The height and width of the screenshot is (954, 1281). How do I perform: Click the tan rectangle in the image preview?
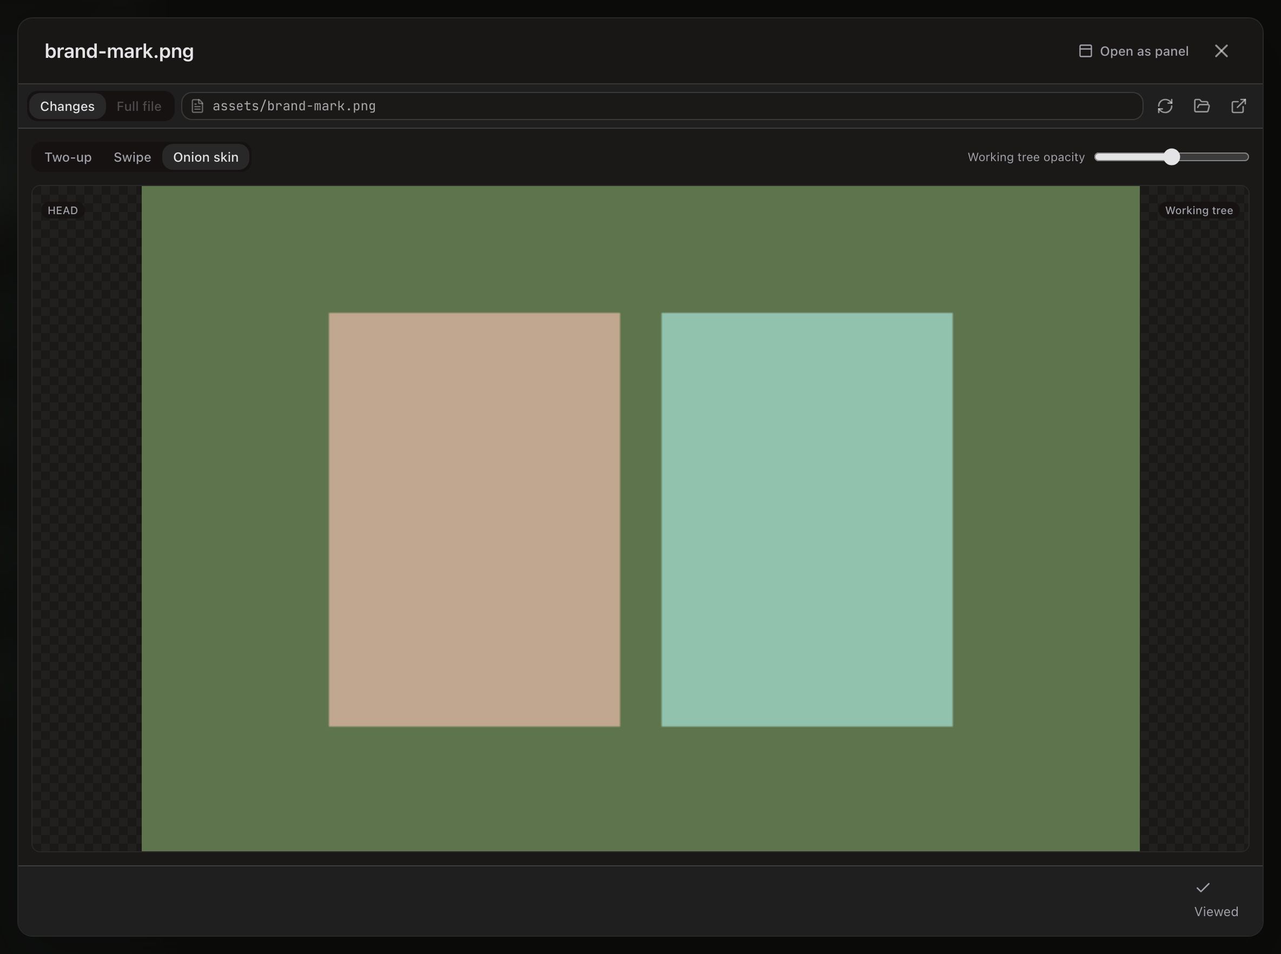point(474,520)
